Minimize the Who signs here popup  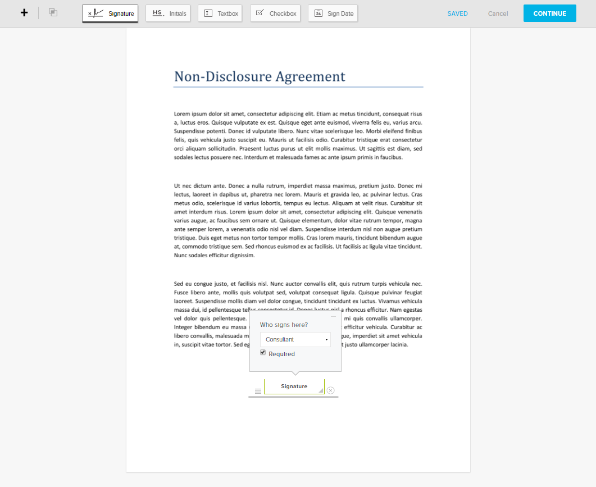333,316
